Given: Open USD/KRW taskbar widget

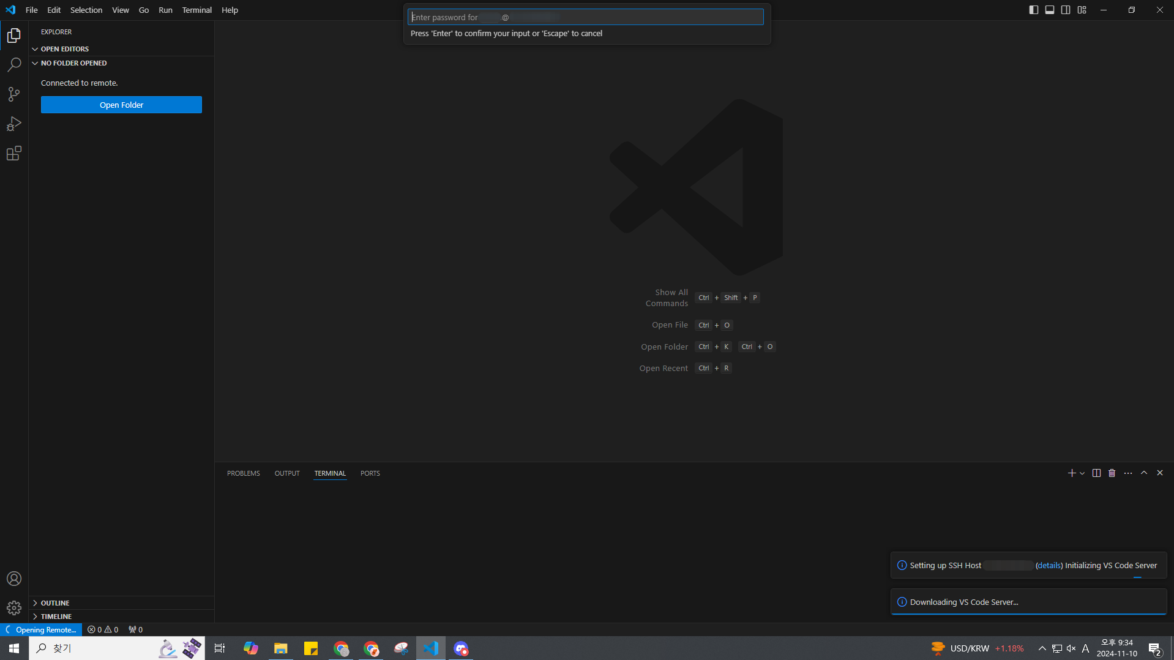Looking at the screenshot, I should (977, 648).
